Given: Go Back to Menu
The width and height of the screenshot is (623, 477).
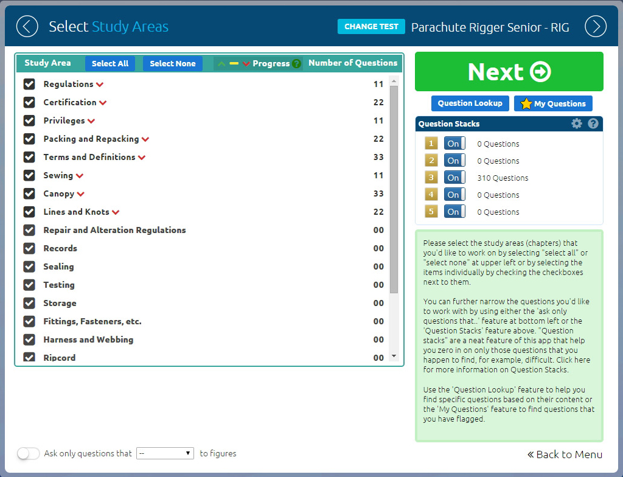Looking at the screenshot, I should 565,454.
